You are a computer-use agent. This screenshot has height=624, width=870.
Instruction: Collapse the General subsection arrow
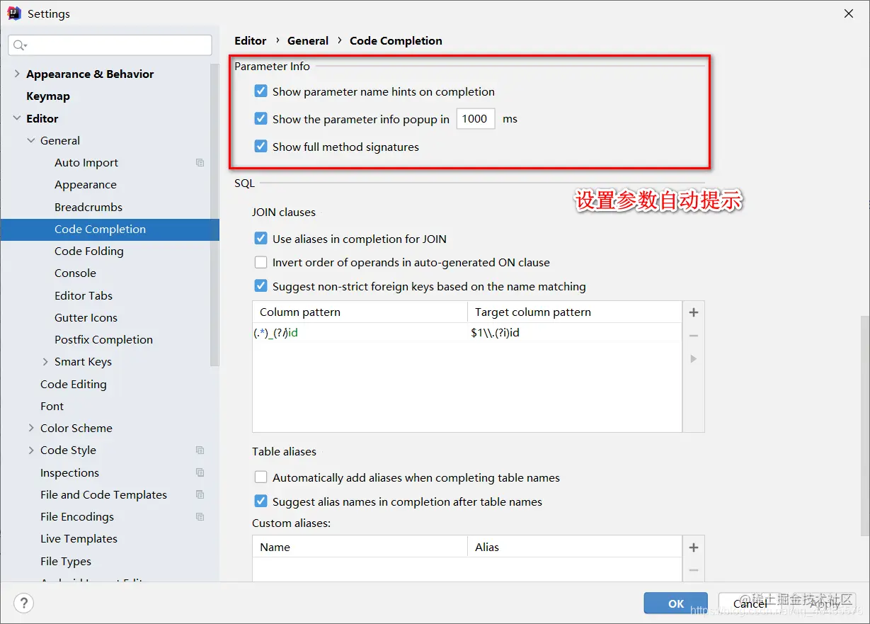coord(31,140)
